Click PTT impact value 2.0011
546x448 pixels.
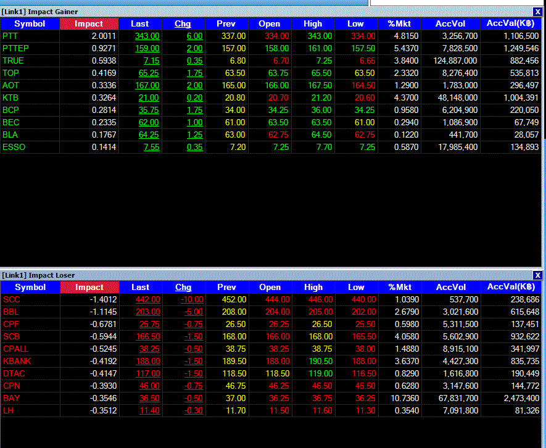point(104,36)
